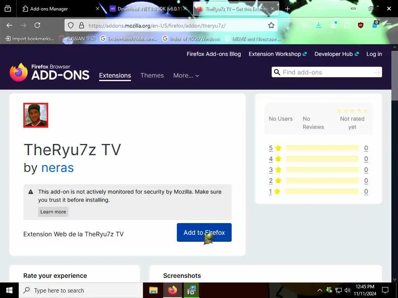
Task: Open the 5 star rating row
Action: pyautogui.click(x=319, y=148)
